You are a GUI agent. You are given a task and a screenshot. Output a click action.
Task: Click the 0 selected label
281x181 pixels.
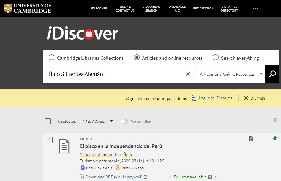point(67,121)
